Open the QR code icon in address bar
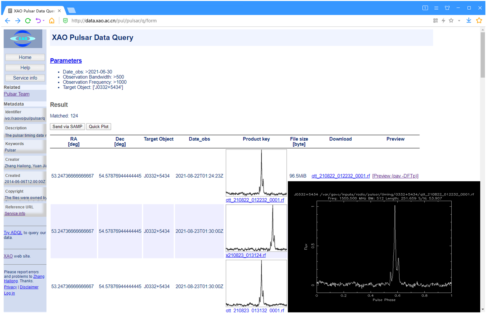The width and height of the screenshot is (486, 313). click(436, 21)
